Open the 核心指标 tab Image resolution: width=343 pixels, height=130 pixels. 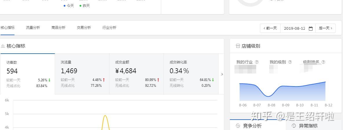pos(8,28)
